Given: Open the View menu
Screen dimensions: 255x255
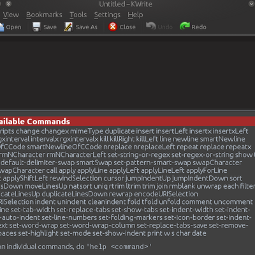Looking at the screenshot, I should point(11,15).
